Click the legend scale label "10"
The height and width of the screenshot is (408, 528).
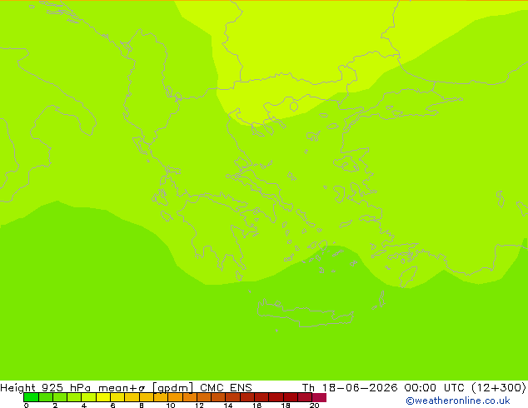171,406
